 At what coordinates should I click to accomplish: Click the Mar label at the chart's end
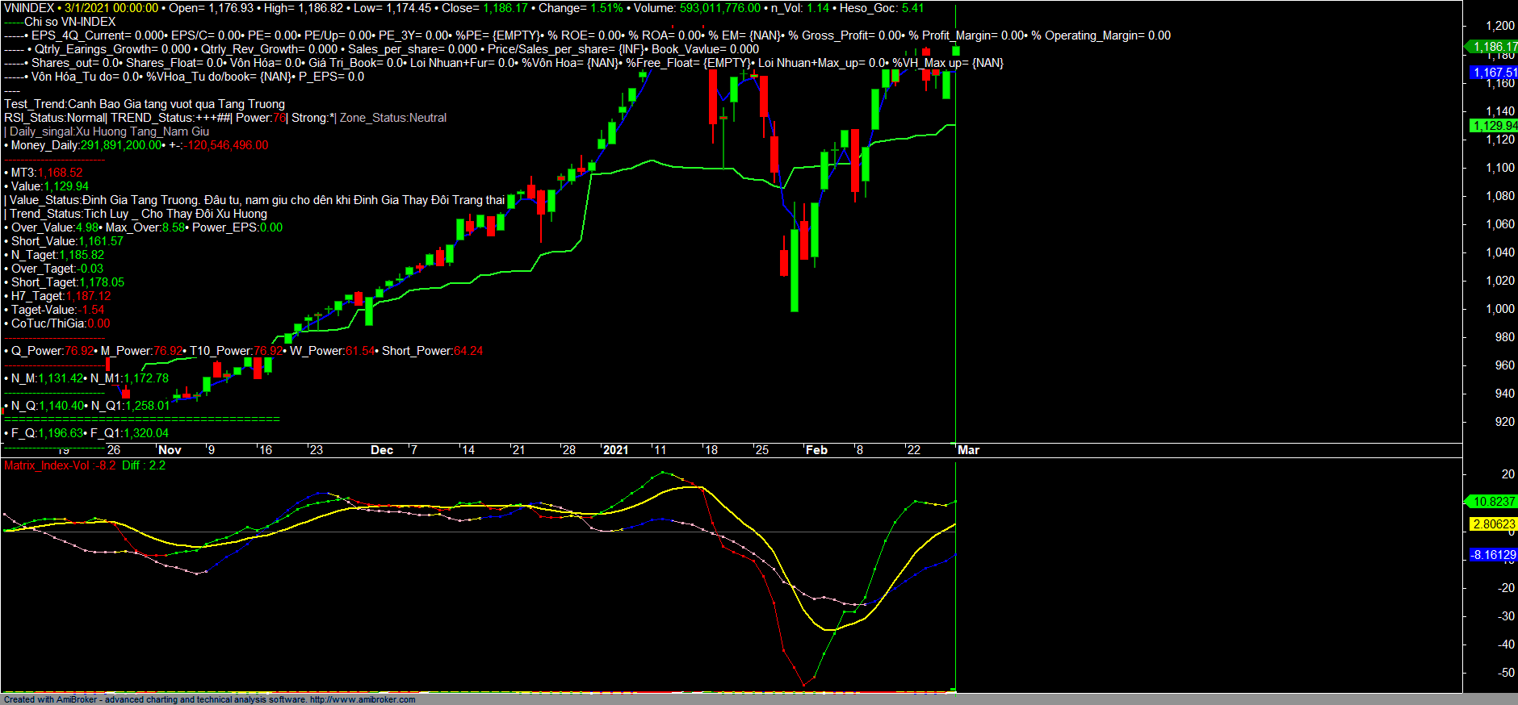tap(968, 450)
